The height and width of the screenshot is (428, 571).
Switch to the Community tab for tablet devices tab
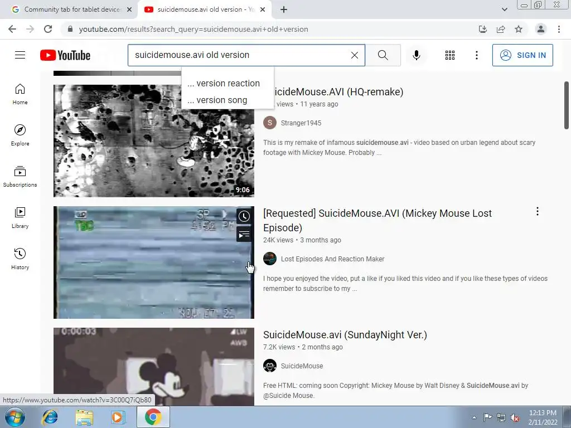(x=68, y=9)
